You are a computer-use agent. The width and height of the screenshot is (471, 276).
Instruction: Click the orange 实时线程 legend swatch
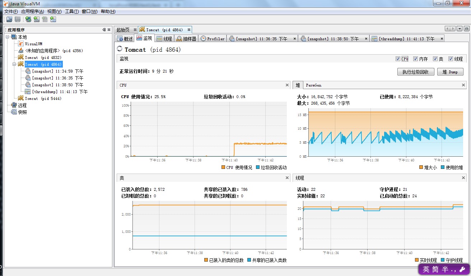click(x=417, y=260)
